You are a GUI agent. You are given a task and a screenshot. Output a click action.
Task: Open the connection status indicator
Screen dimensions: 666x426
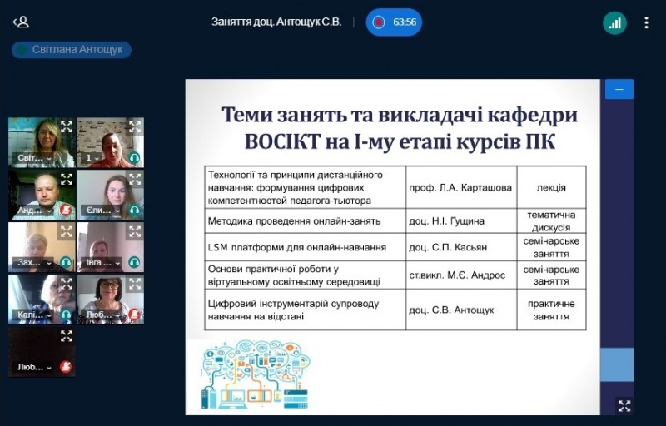click(x=614, y=22)
